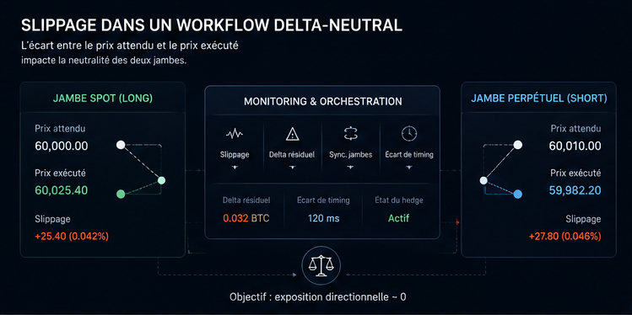Click the perpetual executed price 59,982.20
Image resolution: width=632 pixels, height=315 pixels.
click(x=575, y=190)
